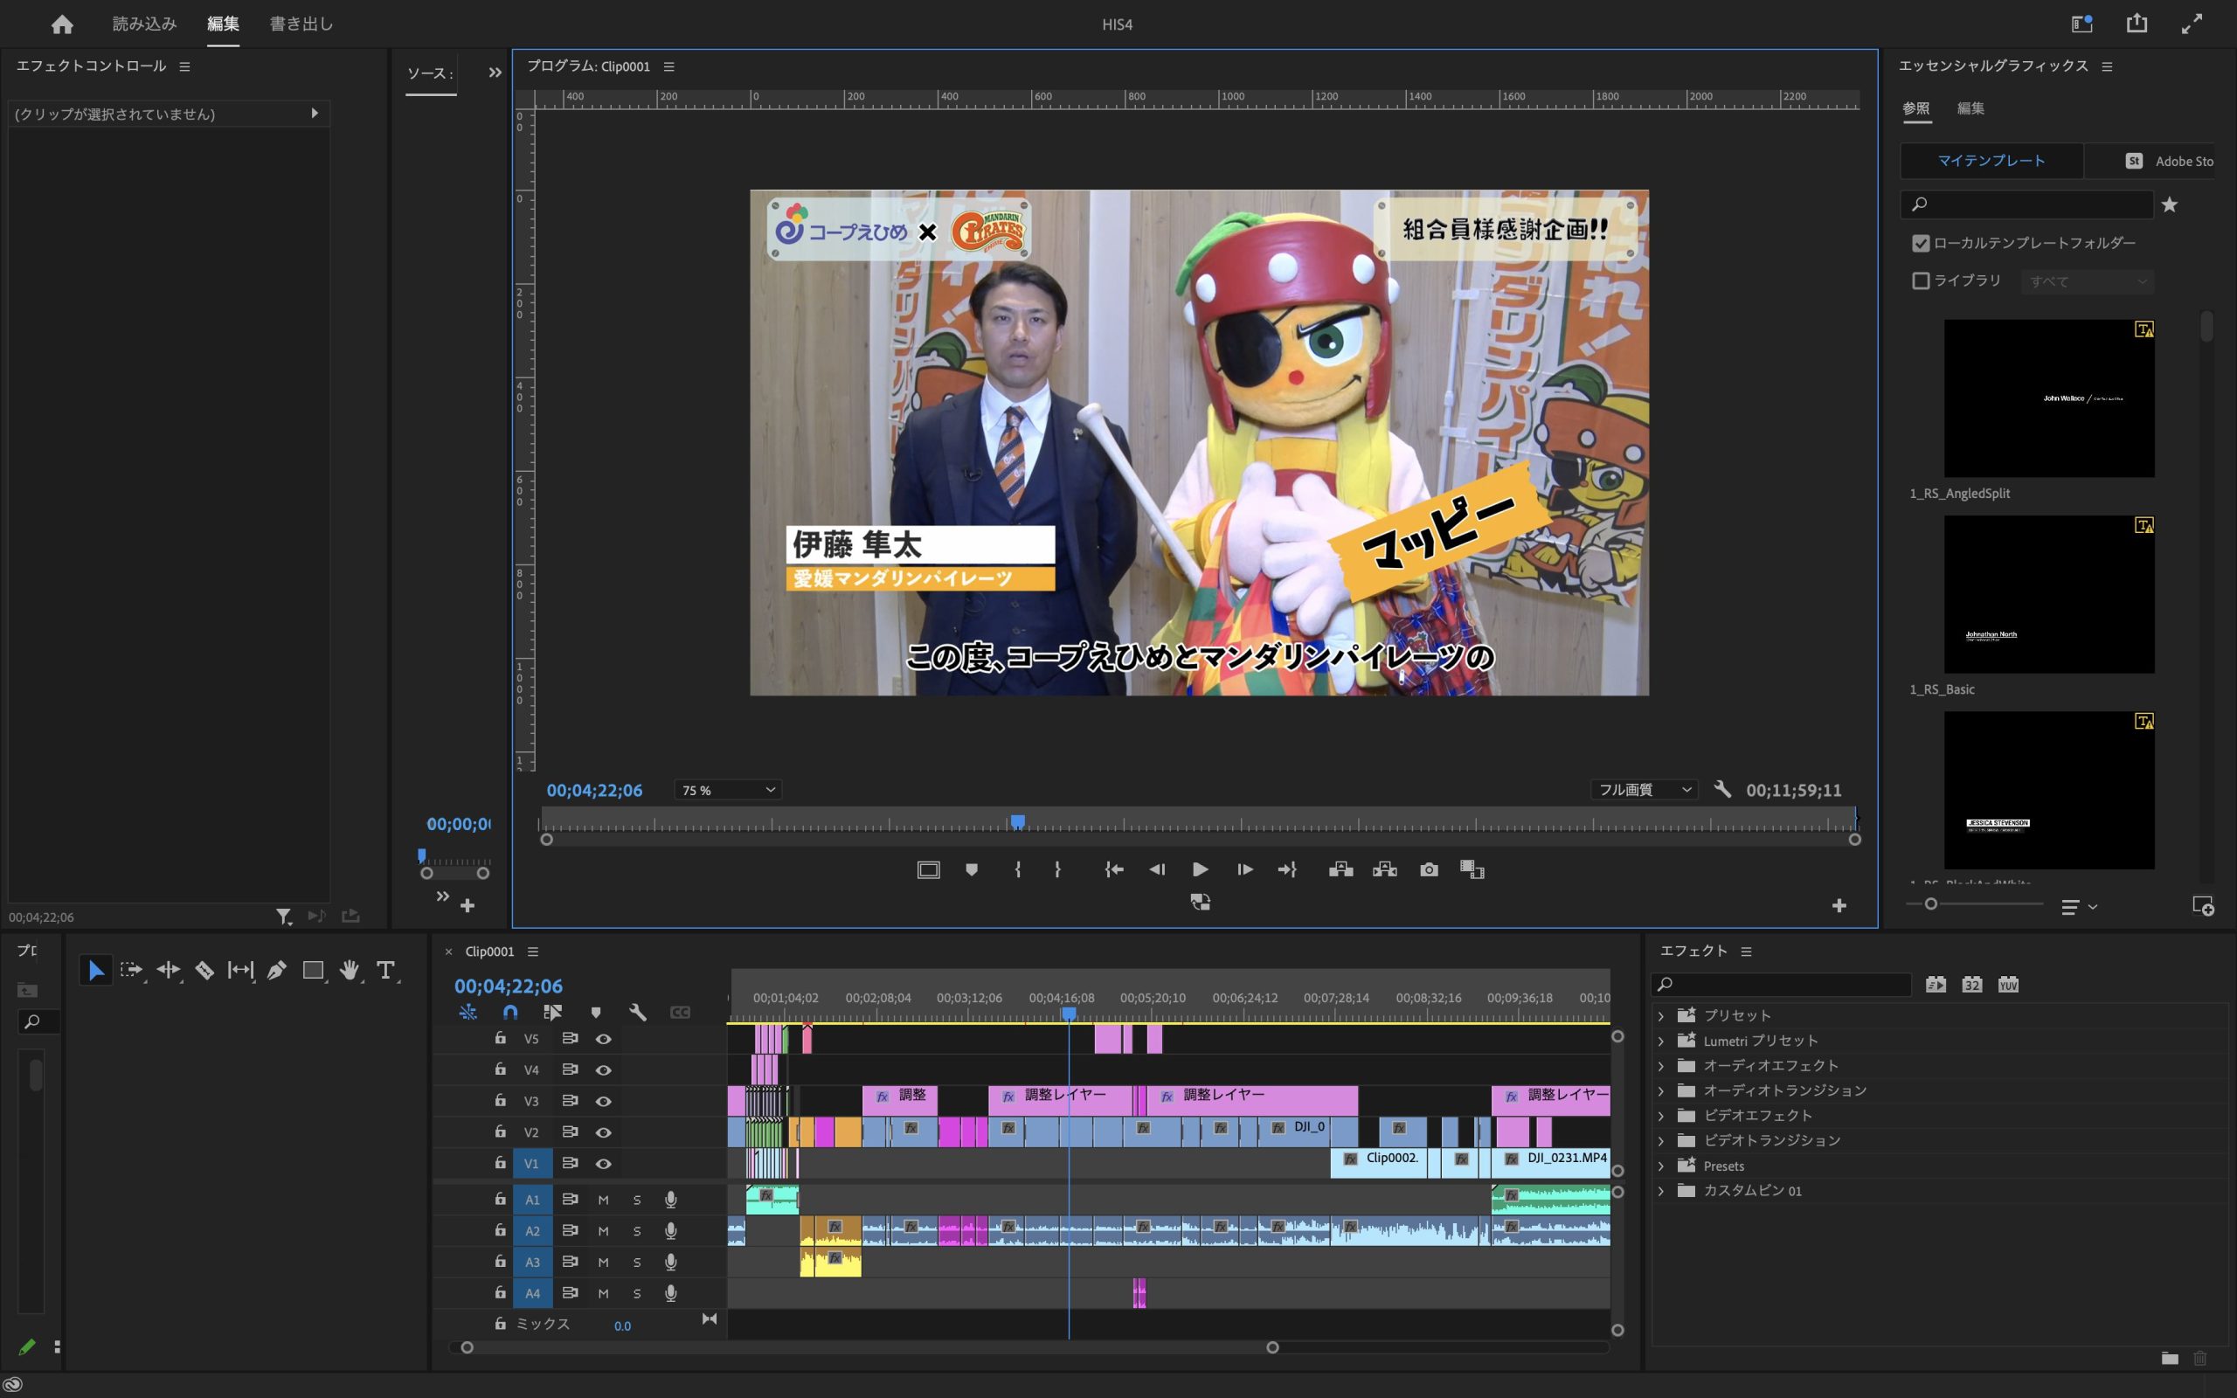The image size is (2237, 1398).
Task: Open the 編集 tab in Essential Graphics
Action: point(1970,108)
